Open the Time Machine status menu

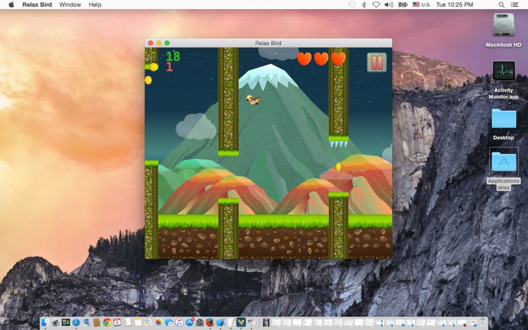[x=351, y=5]
